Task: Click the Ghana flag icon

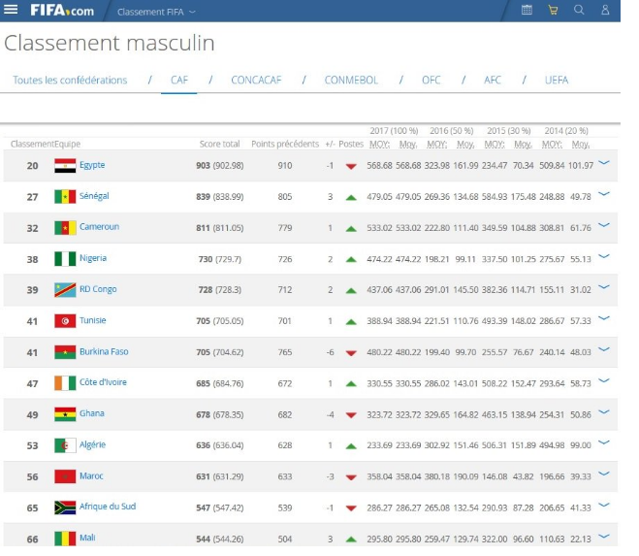Action: (65, 414)
